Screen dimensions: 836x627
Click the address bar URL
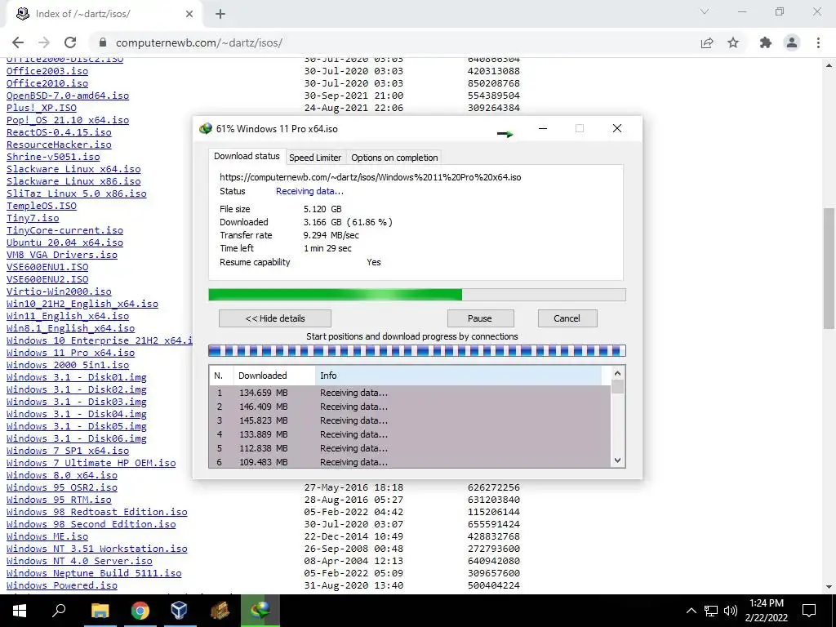[199, 42]
